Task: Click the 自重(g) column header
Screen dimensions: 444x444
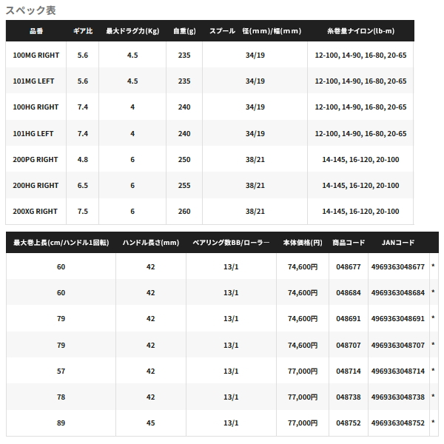Action: tap(184, 31)
